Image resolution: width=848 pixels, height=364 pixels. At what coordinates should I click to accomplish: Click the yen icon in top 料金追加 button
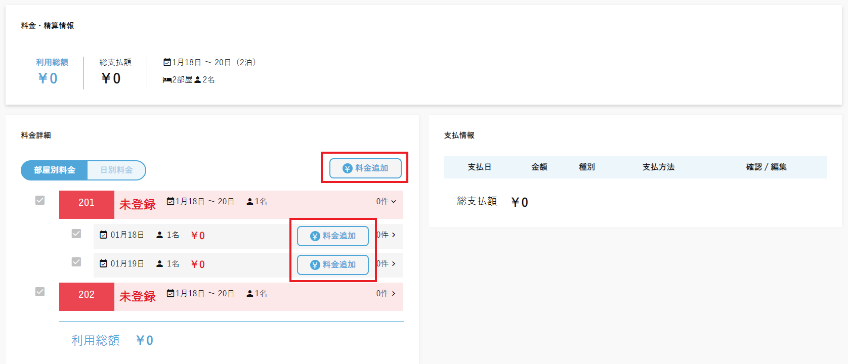(347, 168)
